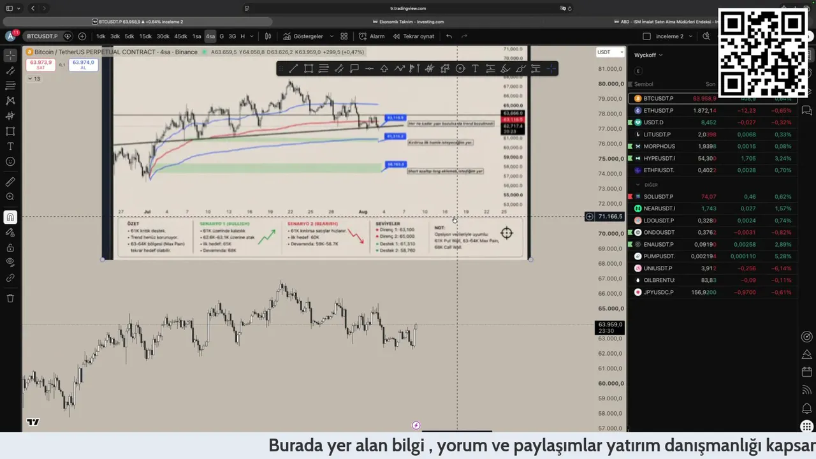Screen dimensions: 816x459
Task: Sort watchlist by Sembol column header
Action: pos(643,84)
